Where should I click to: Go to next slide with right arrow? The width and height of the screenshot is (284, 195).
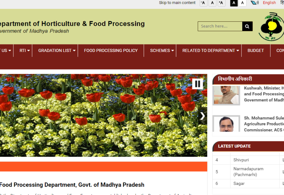[202, 116]
